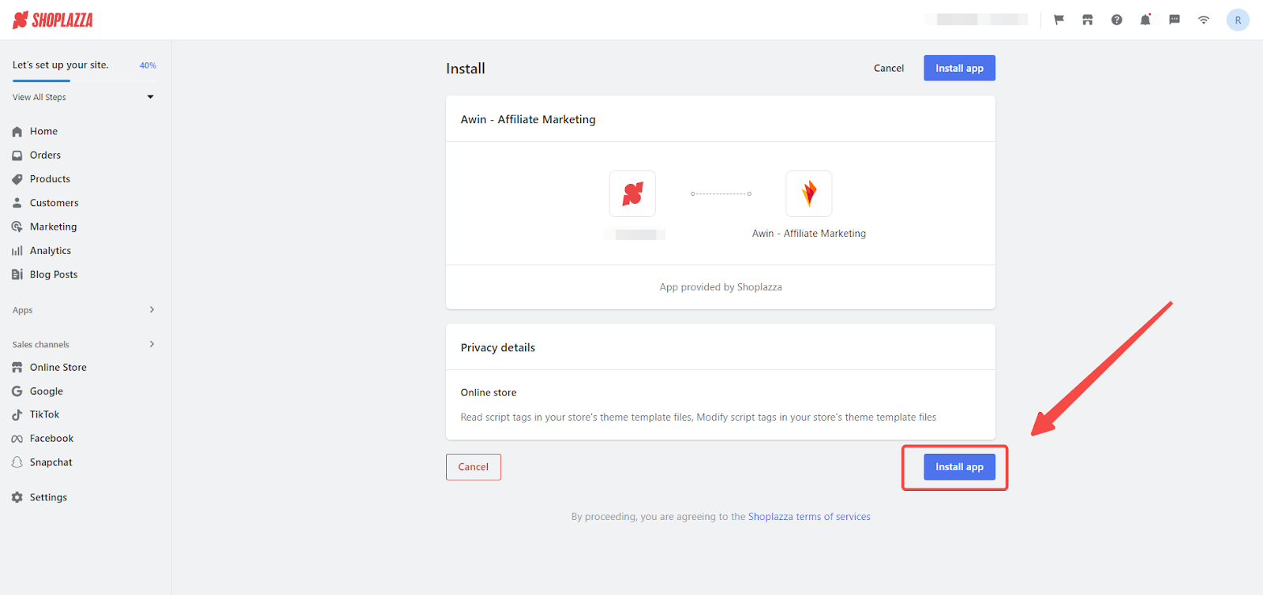Click the bottom Install app button
The height and width of the screenshot is (595, 1263).
click(959, 467)
